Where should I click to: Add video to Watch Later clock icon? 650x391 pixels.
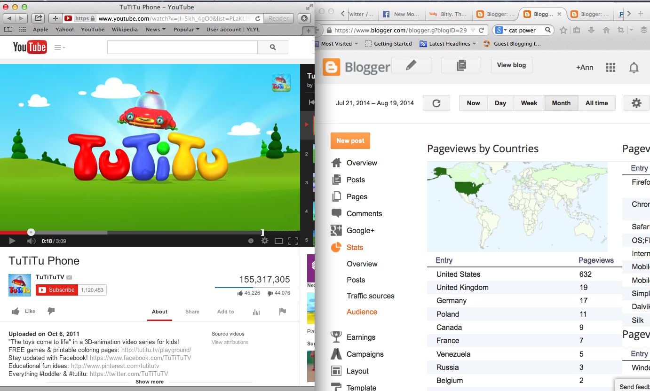click(x=251, y=241)
